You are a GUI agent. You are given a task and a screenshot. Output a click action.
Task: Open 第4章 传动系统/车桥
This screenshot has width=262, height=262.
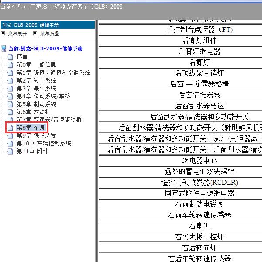tap(43, 96)
